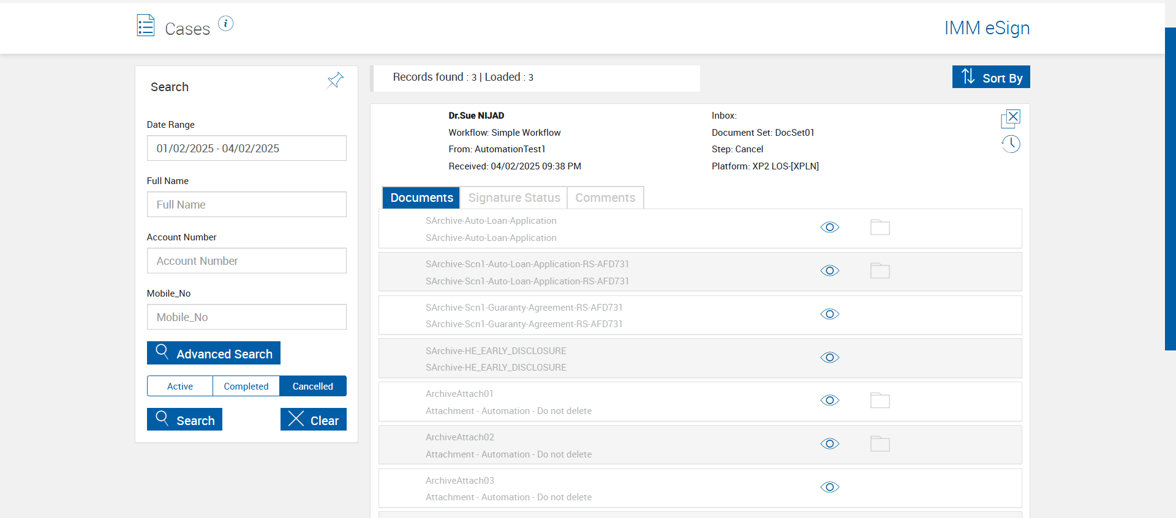Screen dimensions: 1176x518
Task: Open the Date Range field
Action: pos(247,148)
